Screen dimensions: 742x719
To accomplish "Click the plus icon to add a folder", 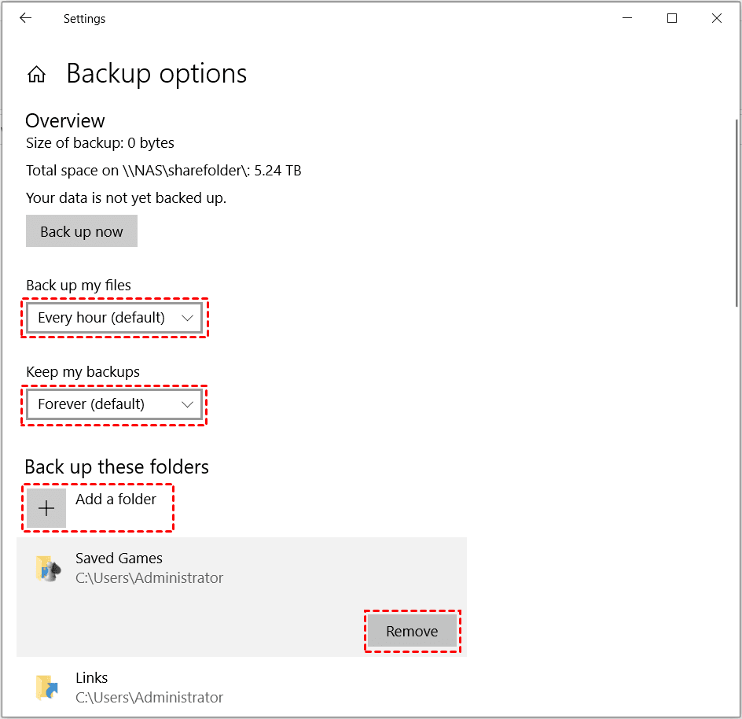I will [x=46, y=508].
